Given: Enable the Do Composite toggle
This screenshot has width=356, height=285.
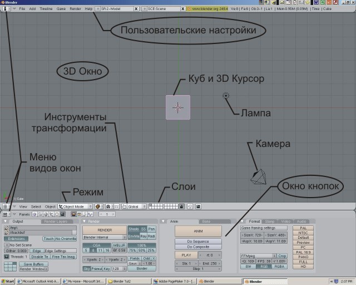Looking at the screenshot, I should (x=198, y=247).
